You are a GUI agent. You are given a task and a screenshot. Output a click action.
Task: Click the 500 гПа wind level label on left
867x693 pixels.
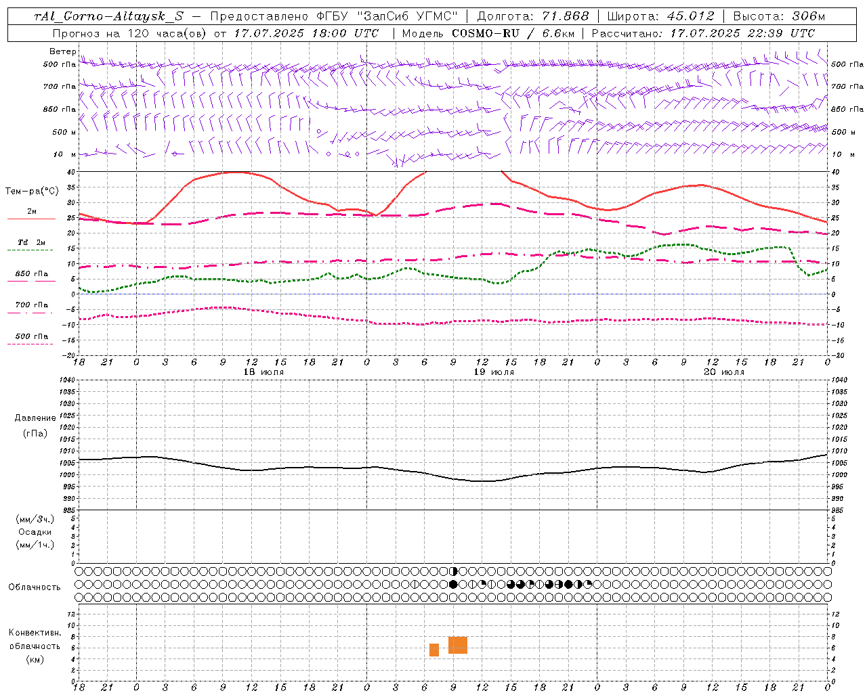(60, 64)
